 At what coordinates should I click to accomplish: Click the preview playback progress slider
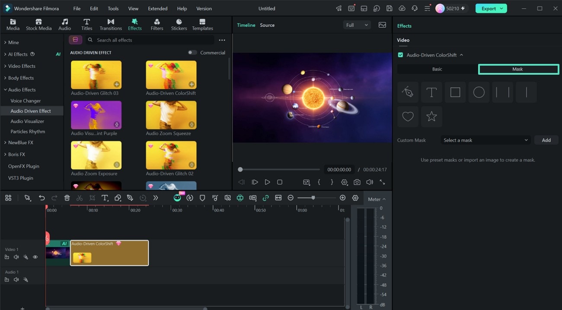[279, 170]
